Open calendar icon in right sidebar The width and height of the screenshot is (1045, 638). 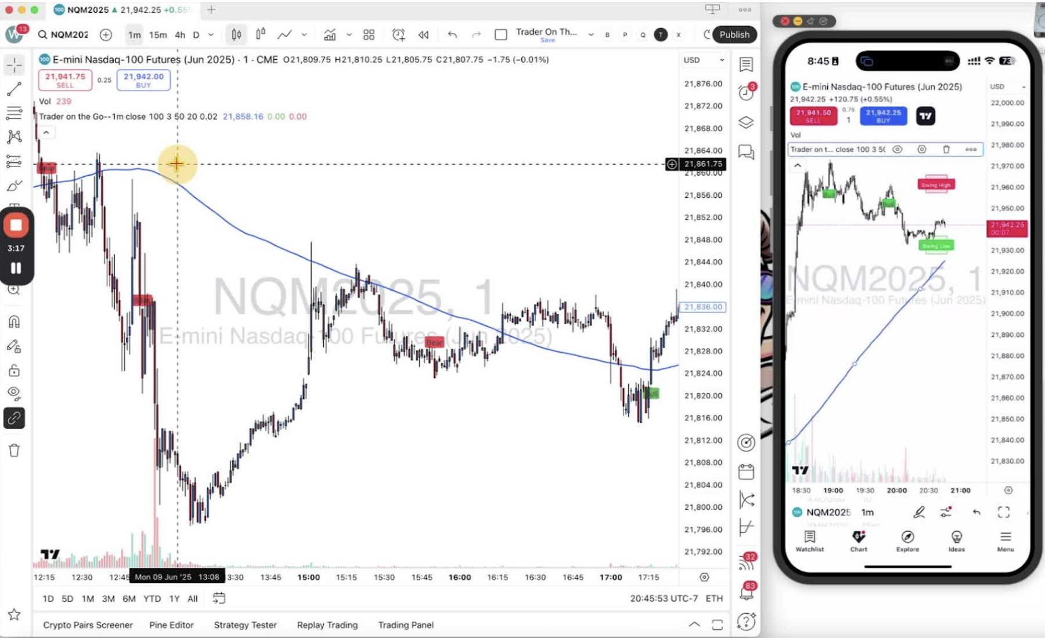coord(746,472)
